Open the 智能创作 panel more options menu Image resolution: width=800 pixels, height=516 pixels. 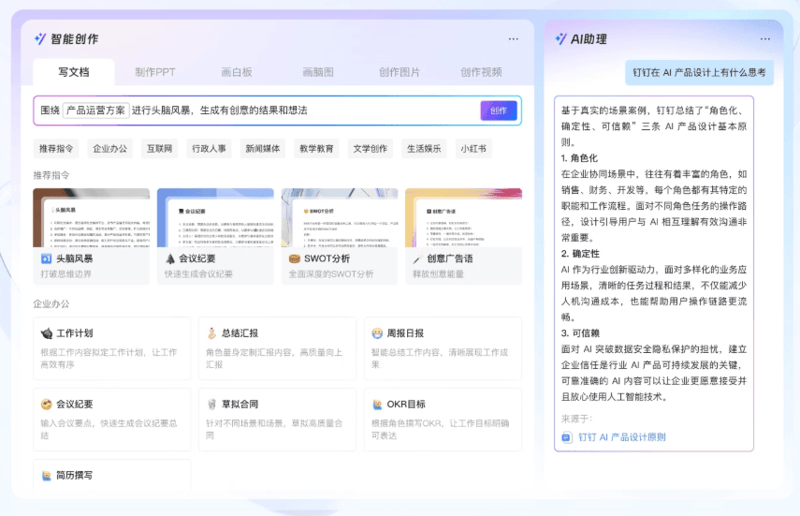pos(513,39)
